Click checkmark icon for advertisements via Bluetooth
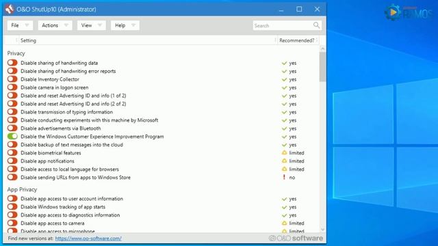Viewport: 438px width, 246px height. coord(285,128)
